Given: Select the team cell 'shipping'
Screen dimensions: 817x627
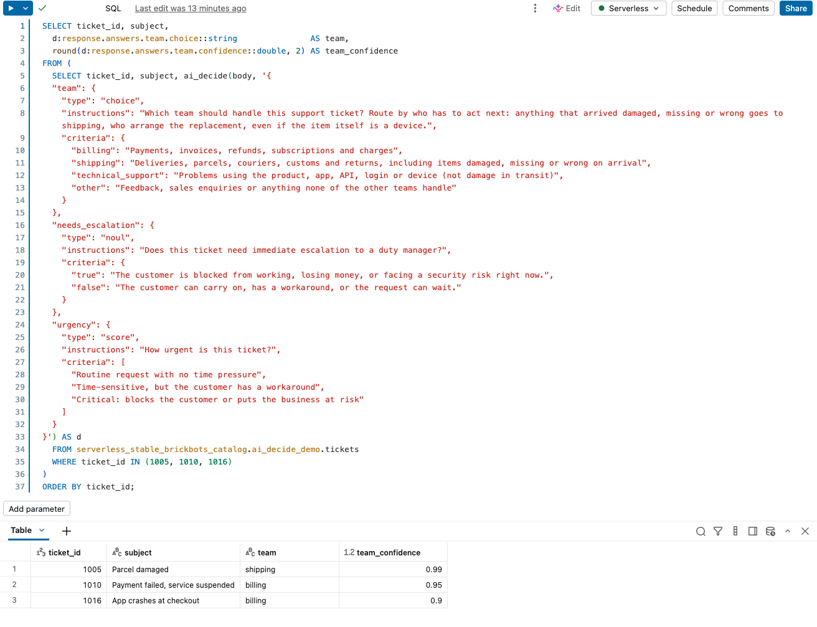Looking at the screenshot, I should [x=290, y=569].
